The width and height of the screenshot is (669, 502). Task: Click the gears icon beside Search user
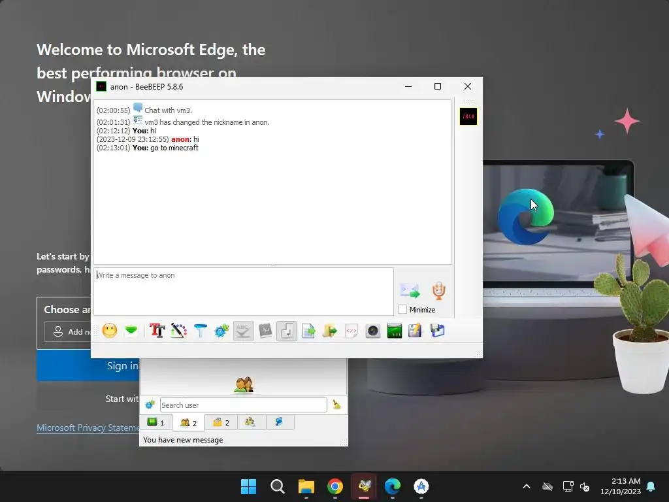150,405
